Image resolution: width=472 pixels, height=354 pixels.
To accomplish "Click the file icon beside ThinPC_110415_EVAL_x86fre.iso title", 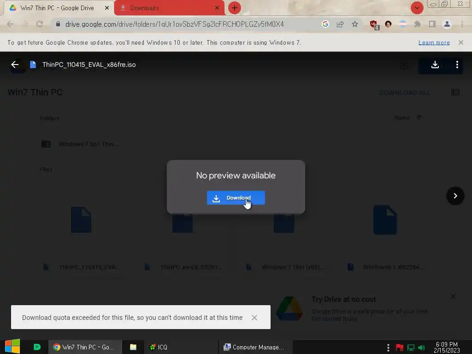I will 33,65.
